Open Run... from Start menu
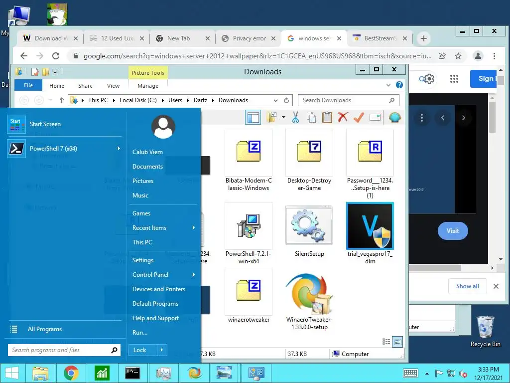This screenshot has width=510, height=383. tap(140, 333)
